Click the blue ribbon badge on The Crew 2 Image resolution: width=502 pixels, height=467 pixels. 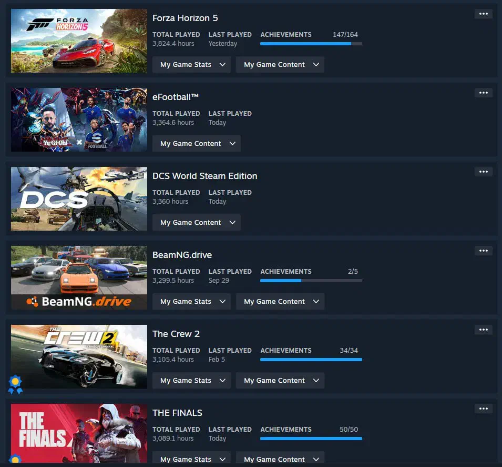click(15, 384)
